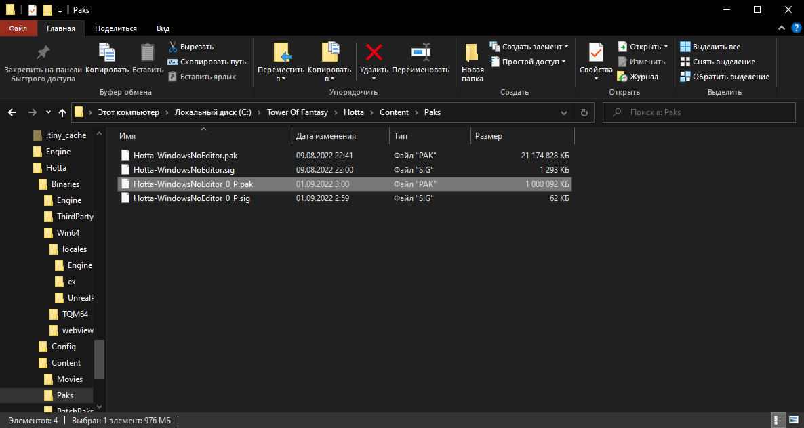Select Paks folder in tree
Image resolution: width=804 pixels, height=428 pixels.
click(58, 395)
